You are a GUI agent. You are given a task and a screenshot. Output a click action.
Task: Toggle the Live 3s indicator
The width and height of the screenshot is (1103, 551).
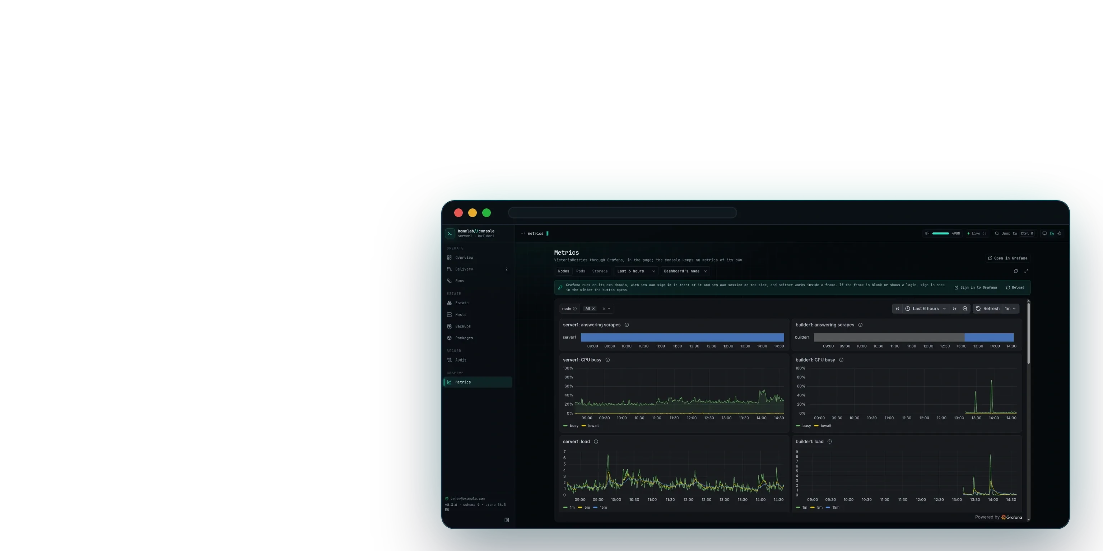click(977, 234)
